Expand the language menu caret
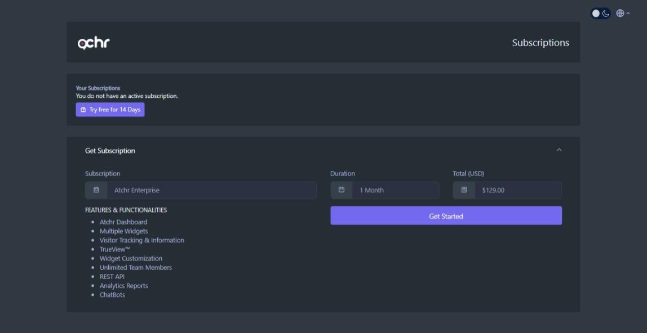647x333 pixels. 628,13
